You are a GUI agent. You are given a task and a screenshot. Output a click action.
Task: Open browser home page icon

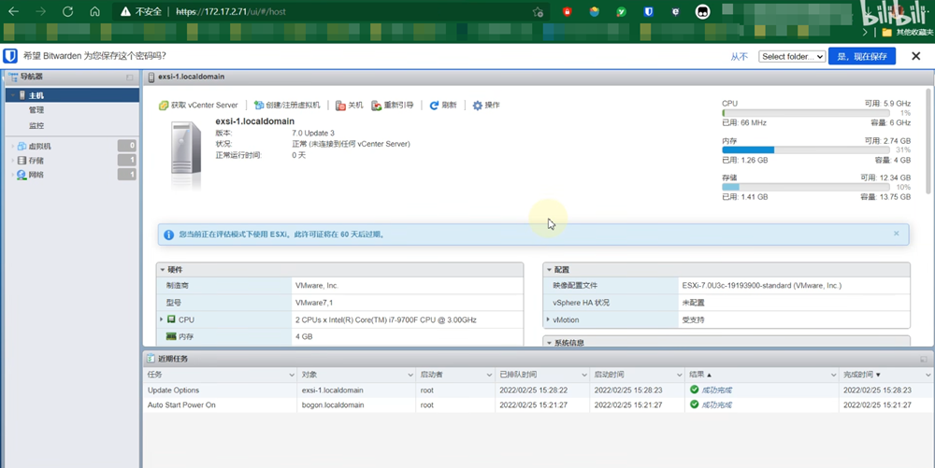tap(94, 11)
